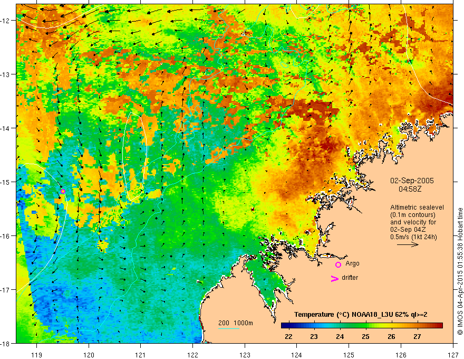The width and height of the screenshot is (464, 359).
Task: Click the 'Altimetric sealevel' caption text
Action: point(417,207)
